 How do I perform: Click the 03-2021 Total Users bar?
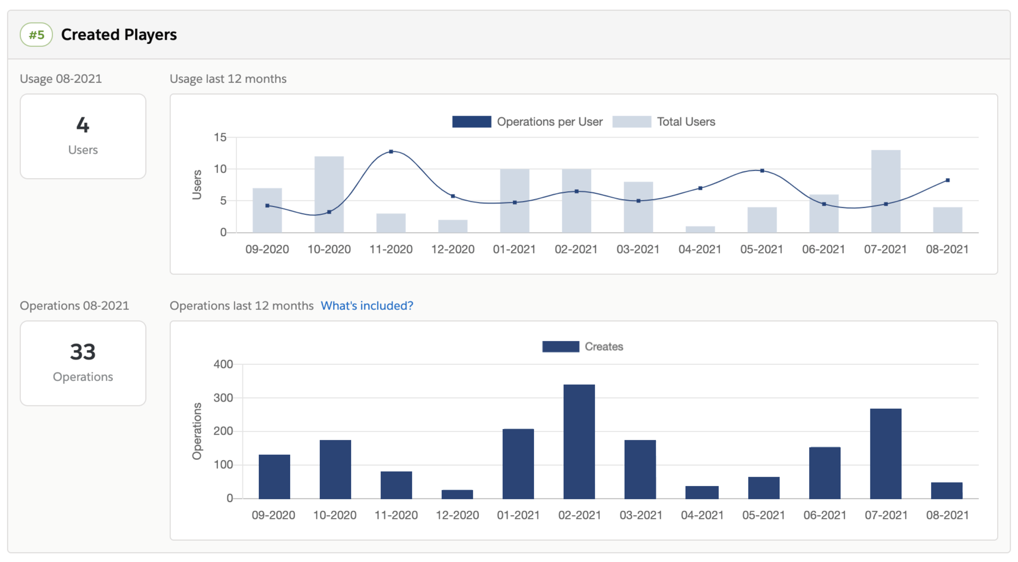coord(638,207)
